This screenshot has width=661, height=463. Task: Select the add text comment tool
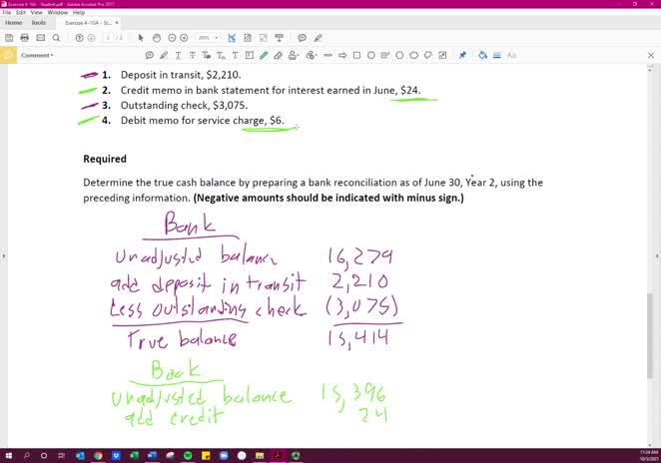(x=236, y=55)
